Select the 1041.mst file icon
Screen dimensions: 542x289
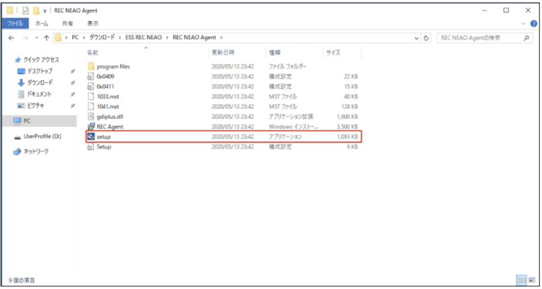[91, 106]
